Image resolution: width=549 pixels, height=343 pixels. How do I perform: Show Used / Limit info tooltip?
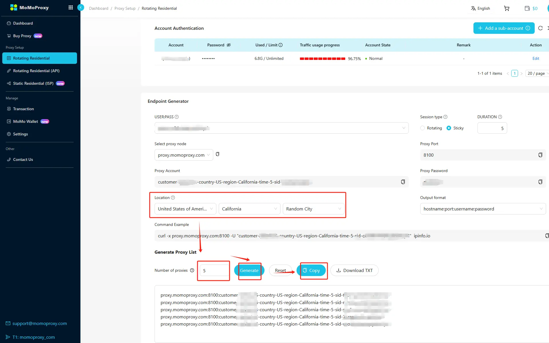(281, 45)
